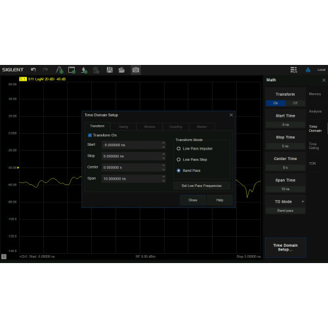Save with the floppy disk icon
The height and width of the screenshot is (328, 328).
pos(110,70)
